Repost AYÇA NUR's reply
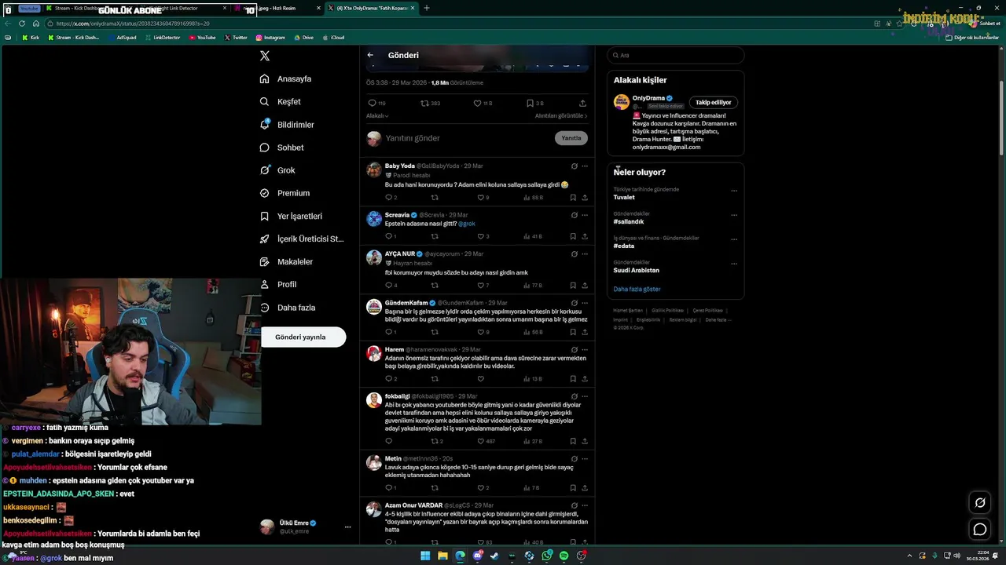 [435, 286]
